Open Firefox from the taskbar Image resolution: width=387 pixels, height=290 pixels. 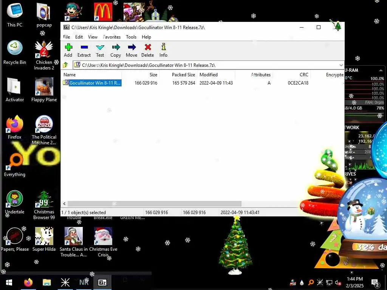tap(28, 282)
